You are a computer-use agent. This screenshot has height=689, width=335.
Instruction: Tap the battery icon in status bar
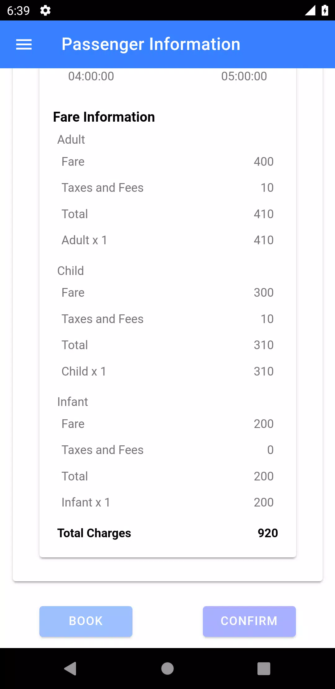click(x=325, y=10)
